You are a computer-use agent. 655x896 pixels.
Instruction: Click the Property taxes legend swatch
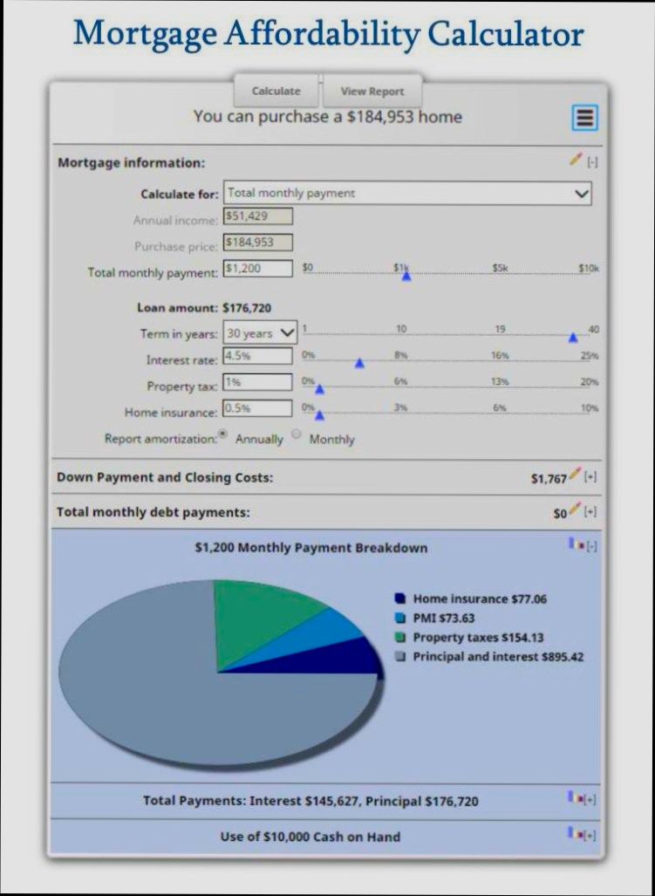[x=399, y=638]
